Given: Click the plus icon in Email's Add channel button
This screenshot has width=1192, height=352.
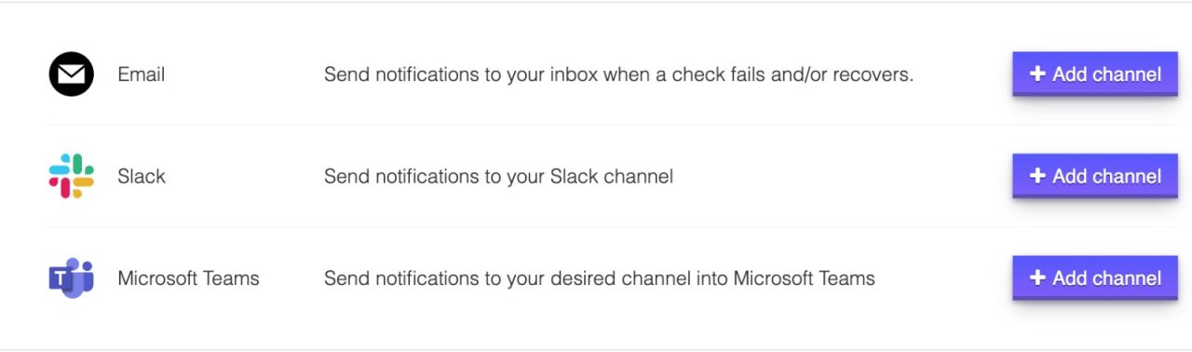Looking at the screenshot, I should point(1037,74).
